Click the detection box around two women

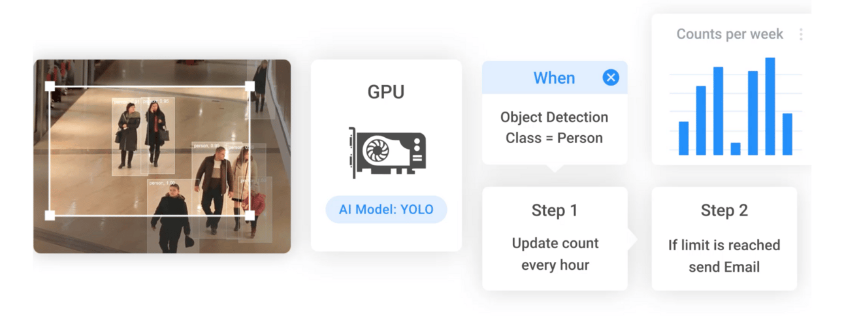pos(140,137)
